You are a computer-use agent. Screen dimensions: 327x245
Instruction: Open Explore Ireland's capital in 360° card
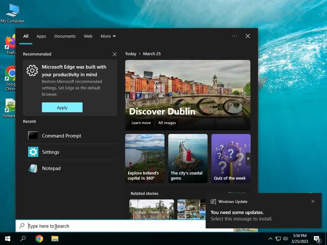[x=145, y=159]
